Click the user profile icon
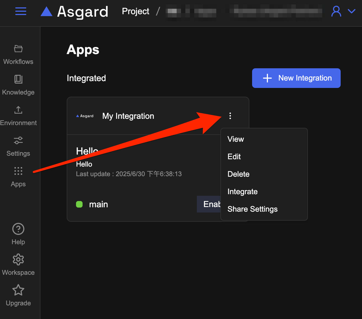This screenshot has width=362, height=319. point(336,11)
